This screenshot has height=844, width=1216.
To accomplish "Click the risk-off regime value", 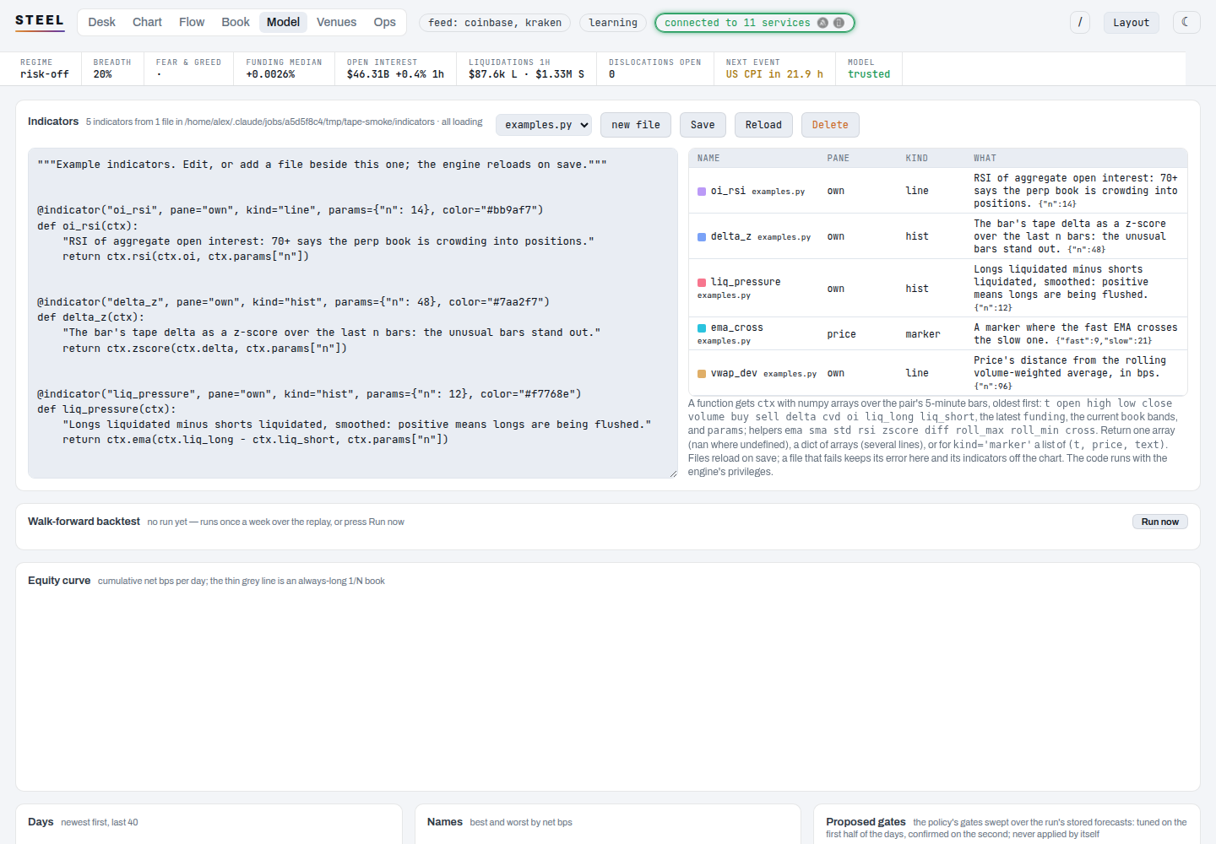I will (x=45, y=74).
